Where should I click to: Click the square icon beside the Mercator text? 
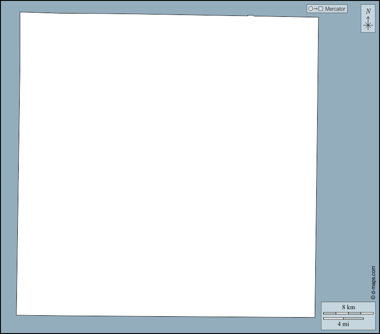[321, 9]
